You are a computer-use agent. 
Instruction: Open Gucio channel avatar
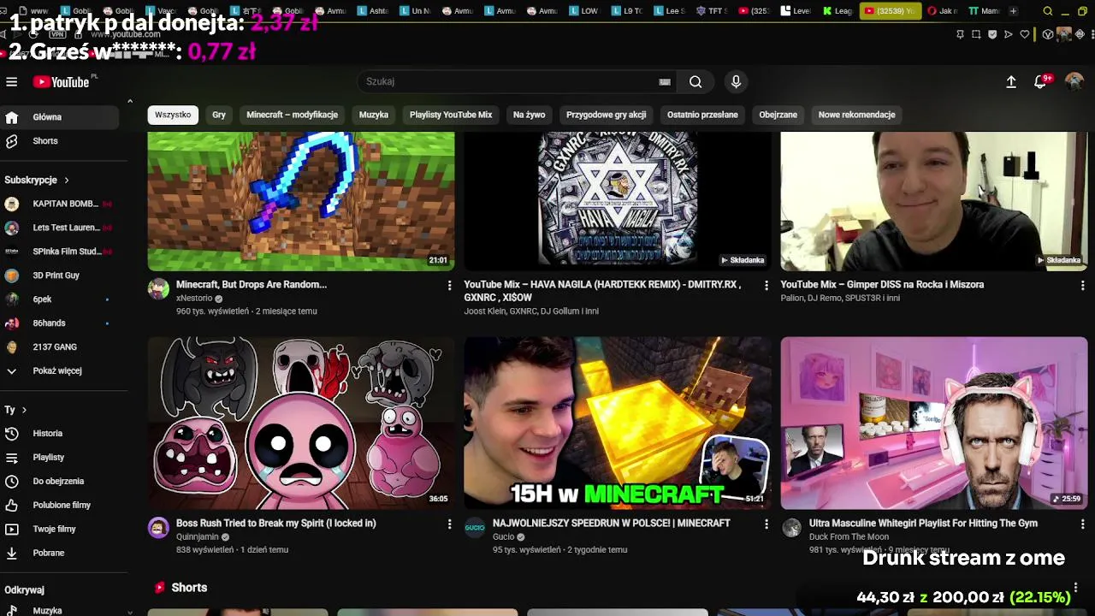[475, 527]
